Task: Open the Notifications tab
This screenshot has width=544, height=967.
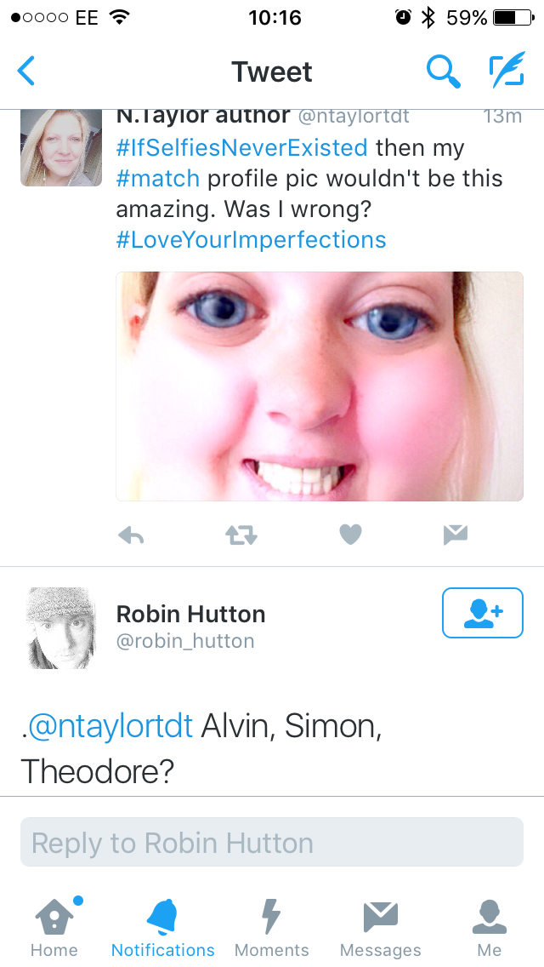Action: coord(162,926)
